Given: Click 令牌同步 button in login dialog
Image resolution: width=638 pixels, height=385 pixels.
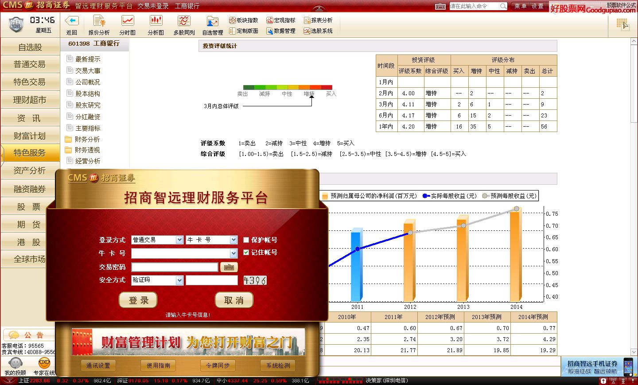Looking at the screenshot, I should click(218, 366).
